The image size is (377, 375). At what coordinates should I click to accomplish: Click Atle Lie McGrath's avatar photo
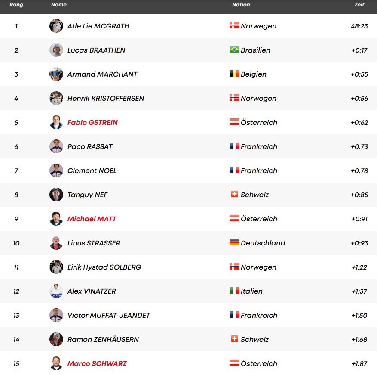pyautogui.click(x=56, y=26)
